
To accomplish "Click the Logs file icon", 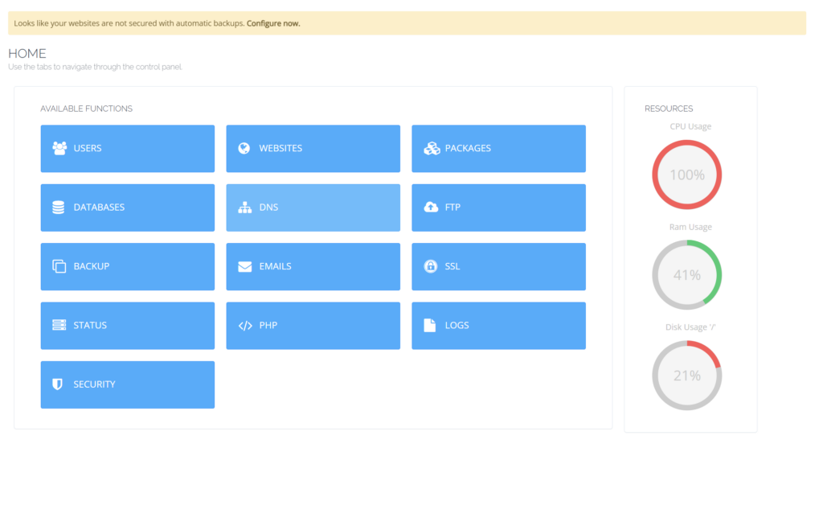I will (429, 325).
